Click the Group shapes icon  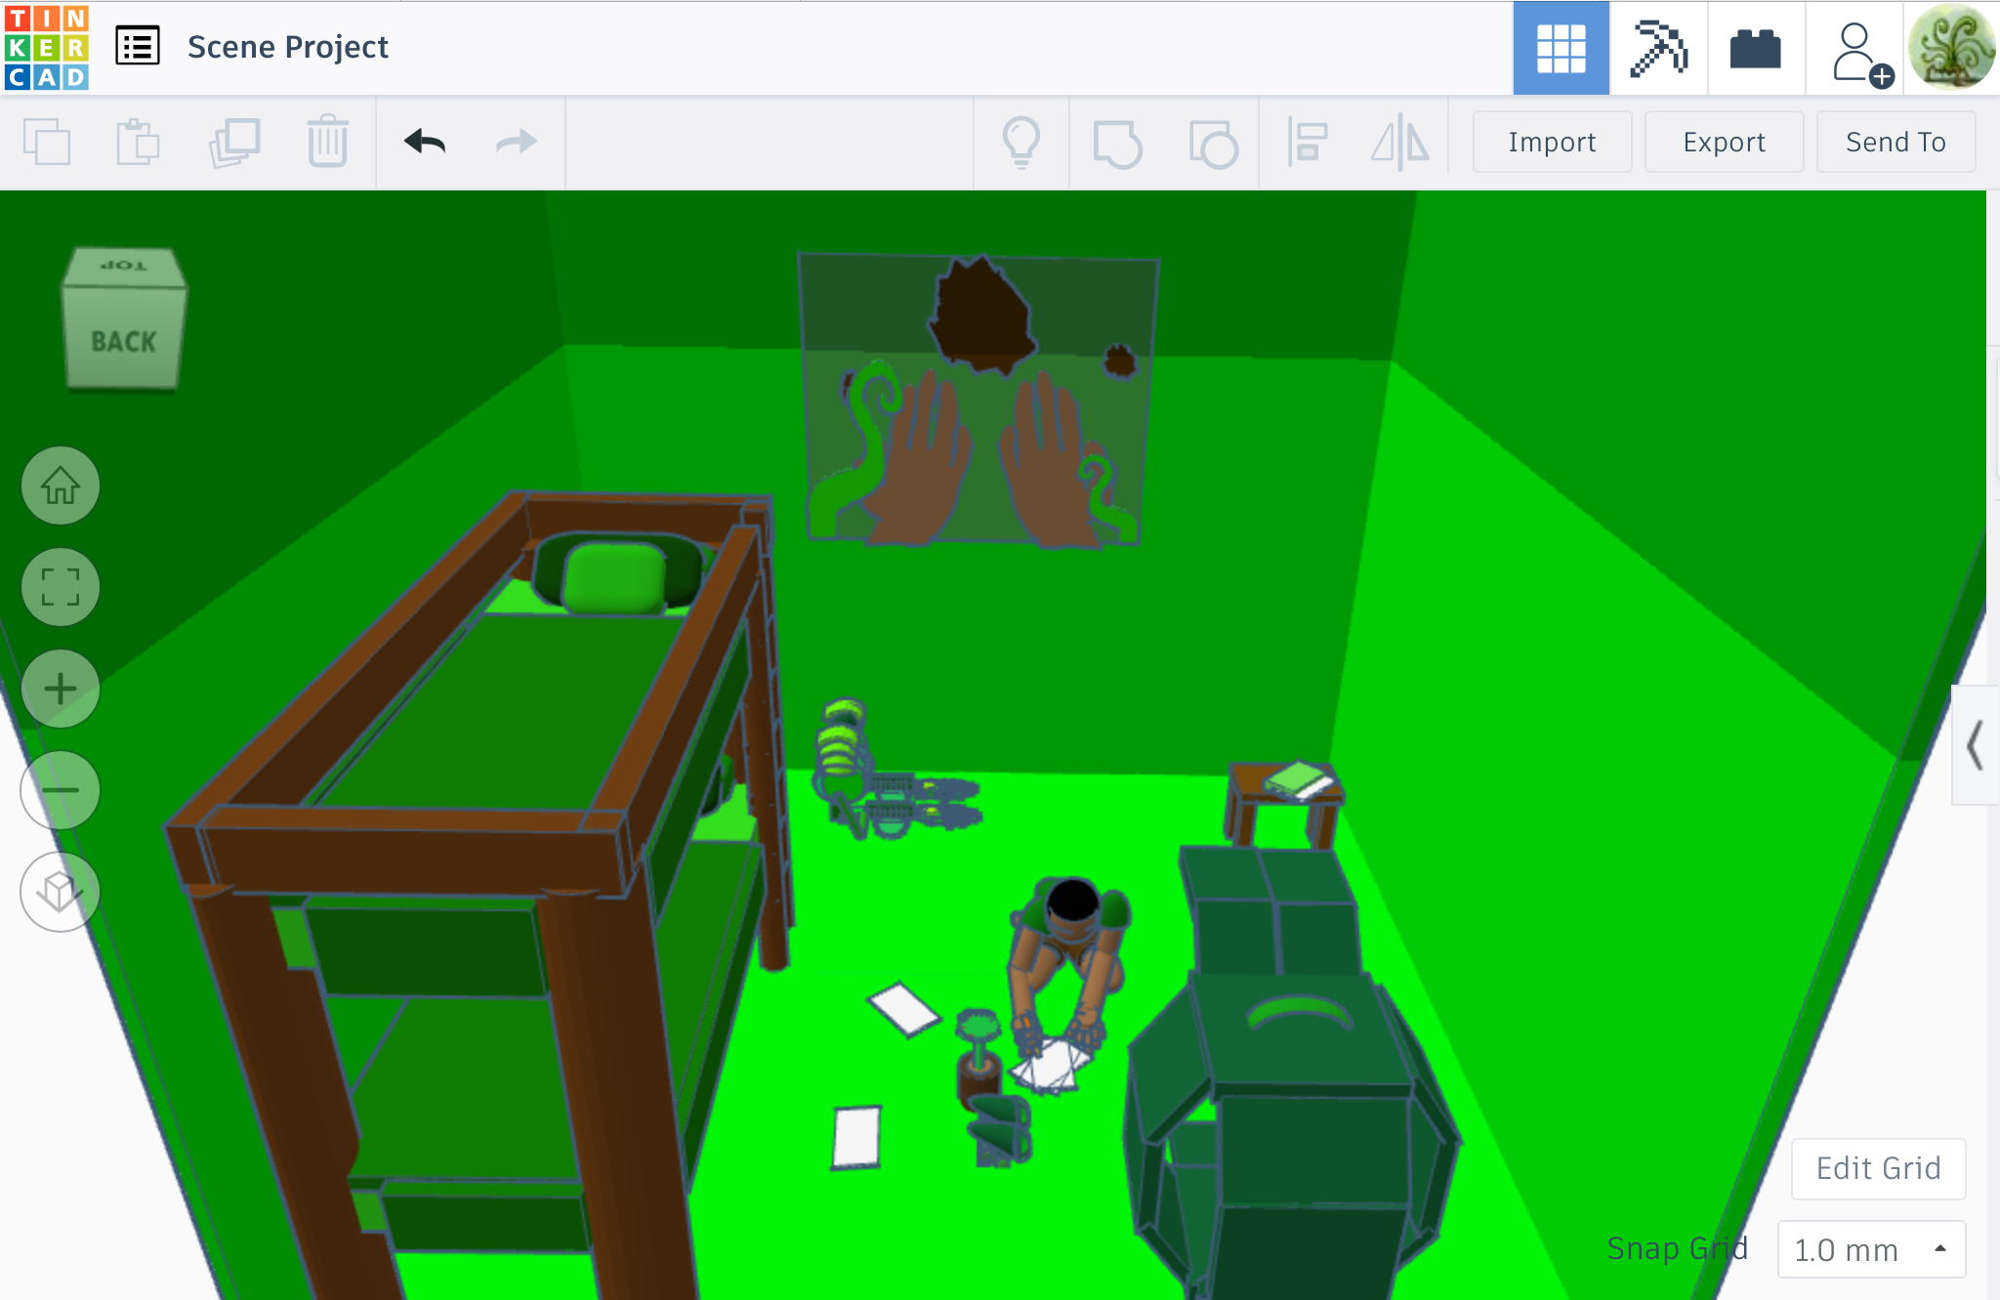click(x=1117, y=143)
